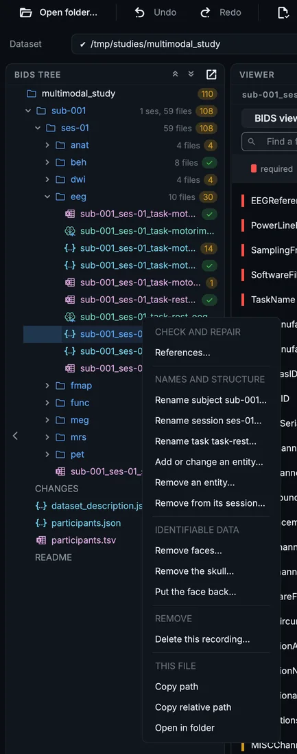The width and height of the screenshot is (297, 754).
Task: Choose Rename task task-rest... menu entry
Action: 211,441
